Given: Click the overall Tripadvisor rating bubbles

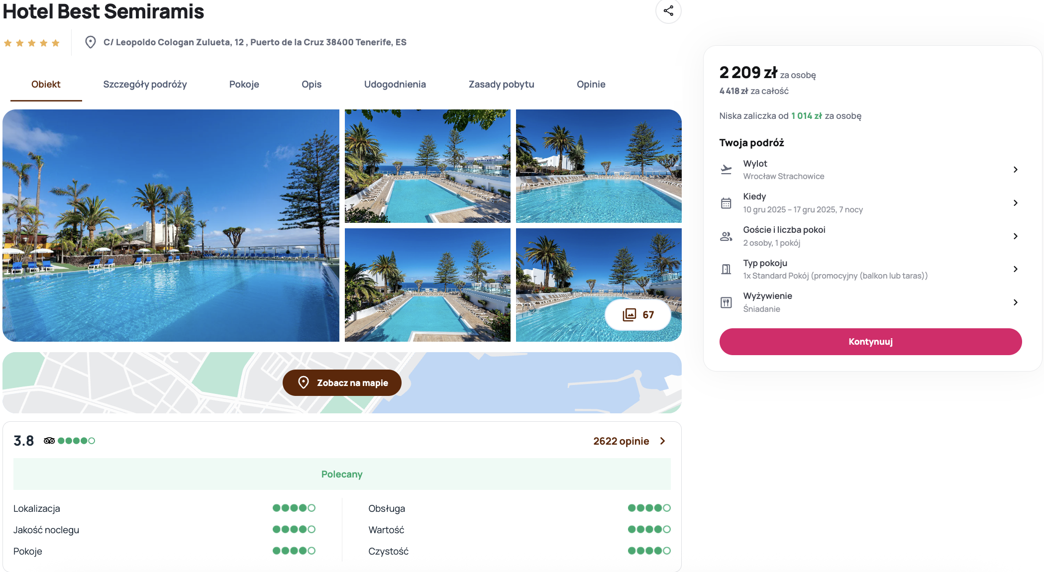Looking at the screenshot, I should (76, 441).
